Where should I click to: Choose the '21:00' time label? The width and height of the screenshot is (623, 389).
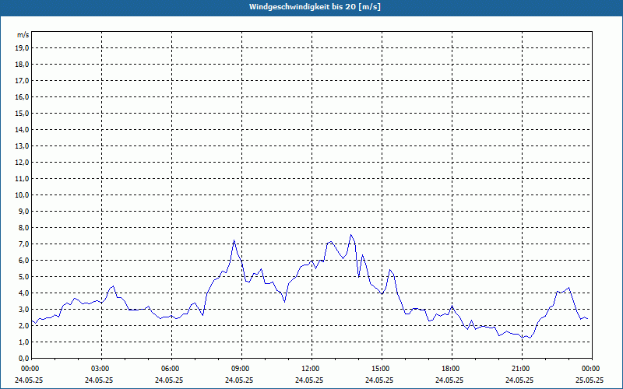pos(520,369)
